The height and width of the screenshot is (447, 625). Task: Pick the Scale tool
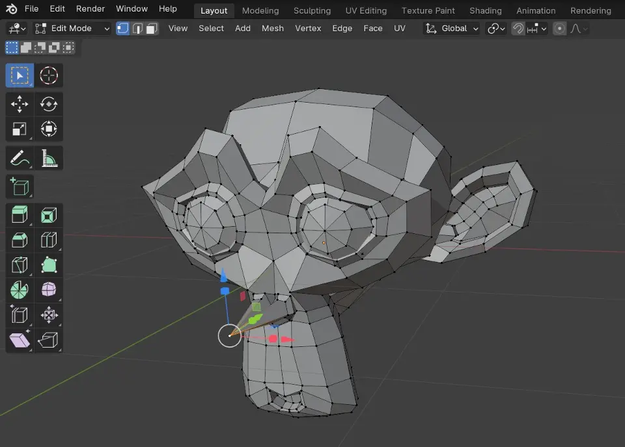tap(20, 129)
